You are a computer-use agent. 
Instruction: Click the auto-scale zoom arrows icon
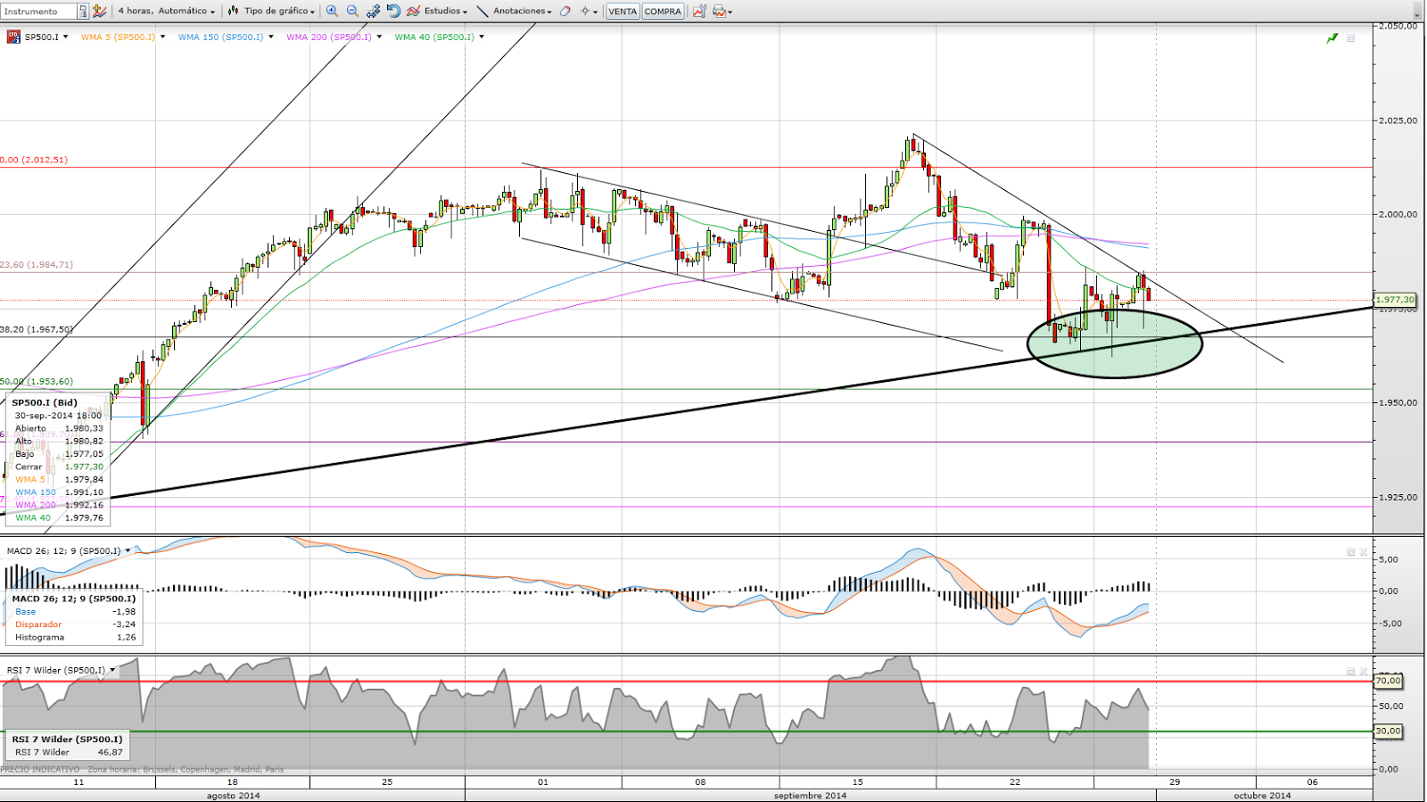(x=373, y=11)
